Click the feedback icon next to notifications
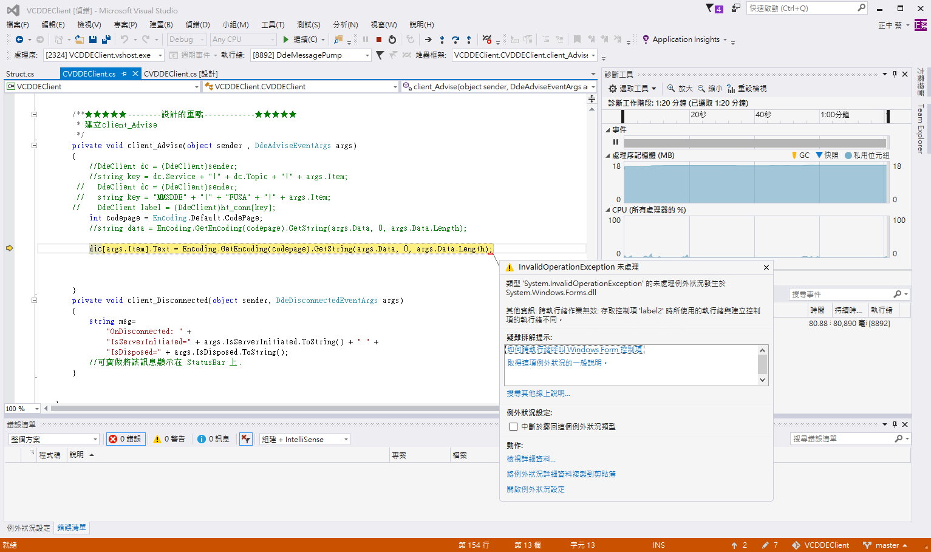The width and height of the screenshot is (931, 552). tap(736, 8)
